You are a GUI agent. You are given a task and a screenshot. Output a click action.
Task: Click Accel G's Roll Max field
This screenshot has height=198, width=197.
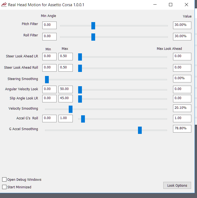click(x=65, y=119)
